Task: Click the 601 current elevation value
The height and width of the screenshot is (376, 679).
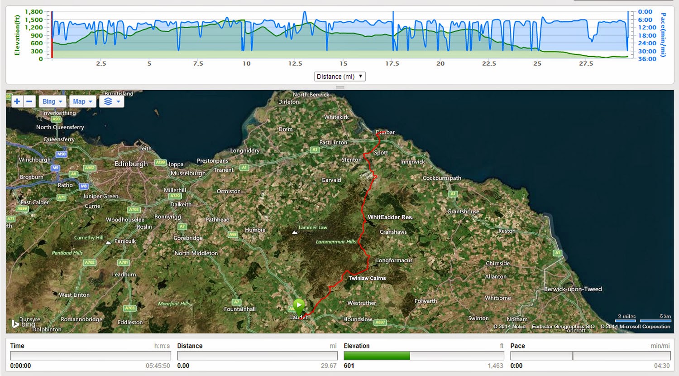Action: (x=349, y=366)
